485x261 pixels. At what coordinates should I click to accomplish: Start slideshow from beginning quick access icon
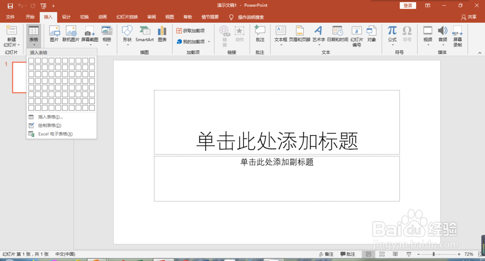point(43,6)
